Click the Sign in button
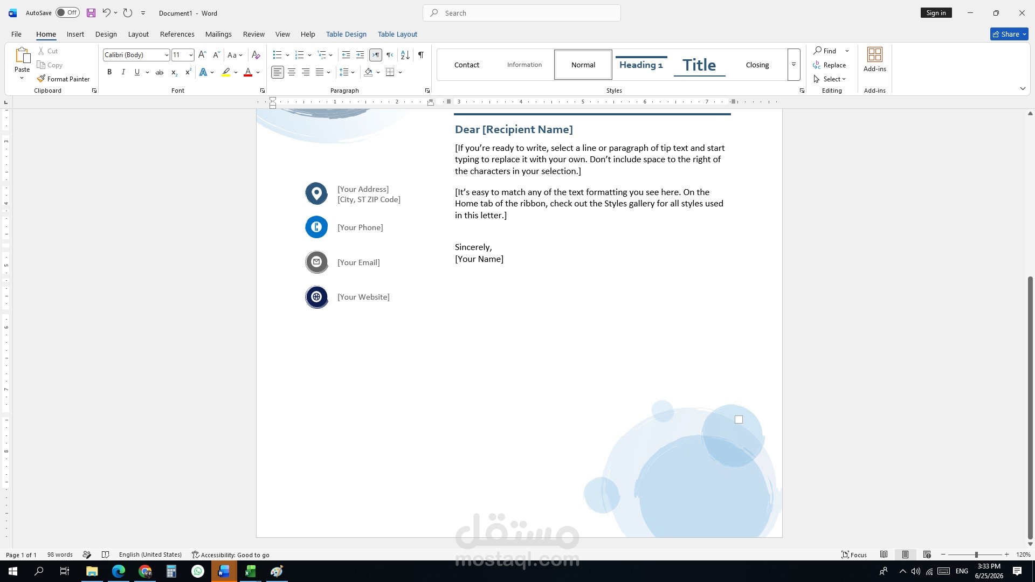 (936, 13)
